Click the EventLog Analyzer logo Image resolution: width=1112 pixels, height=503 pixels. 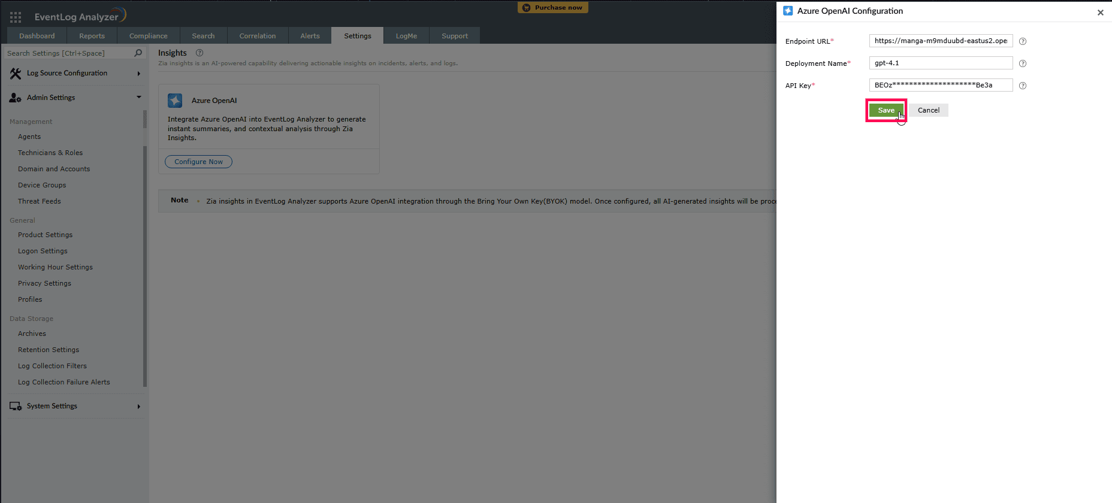80,16
